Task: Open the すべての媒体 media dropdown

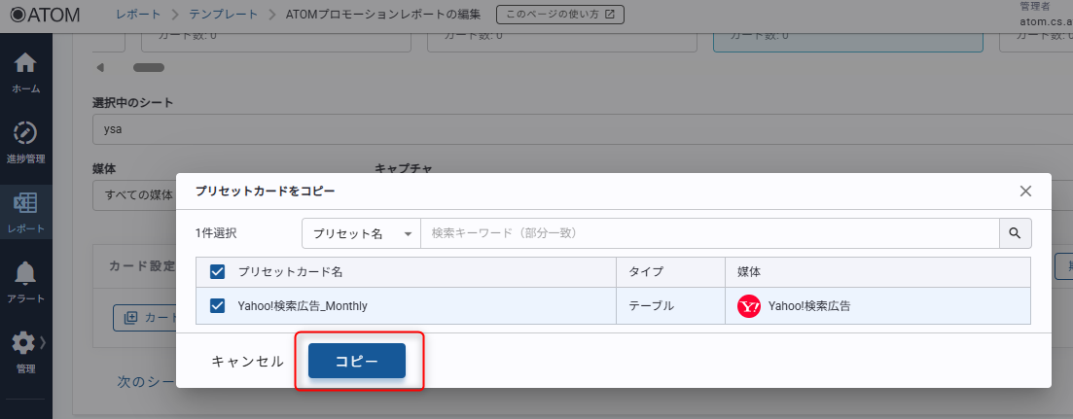Action: (136, 195)
